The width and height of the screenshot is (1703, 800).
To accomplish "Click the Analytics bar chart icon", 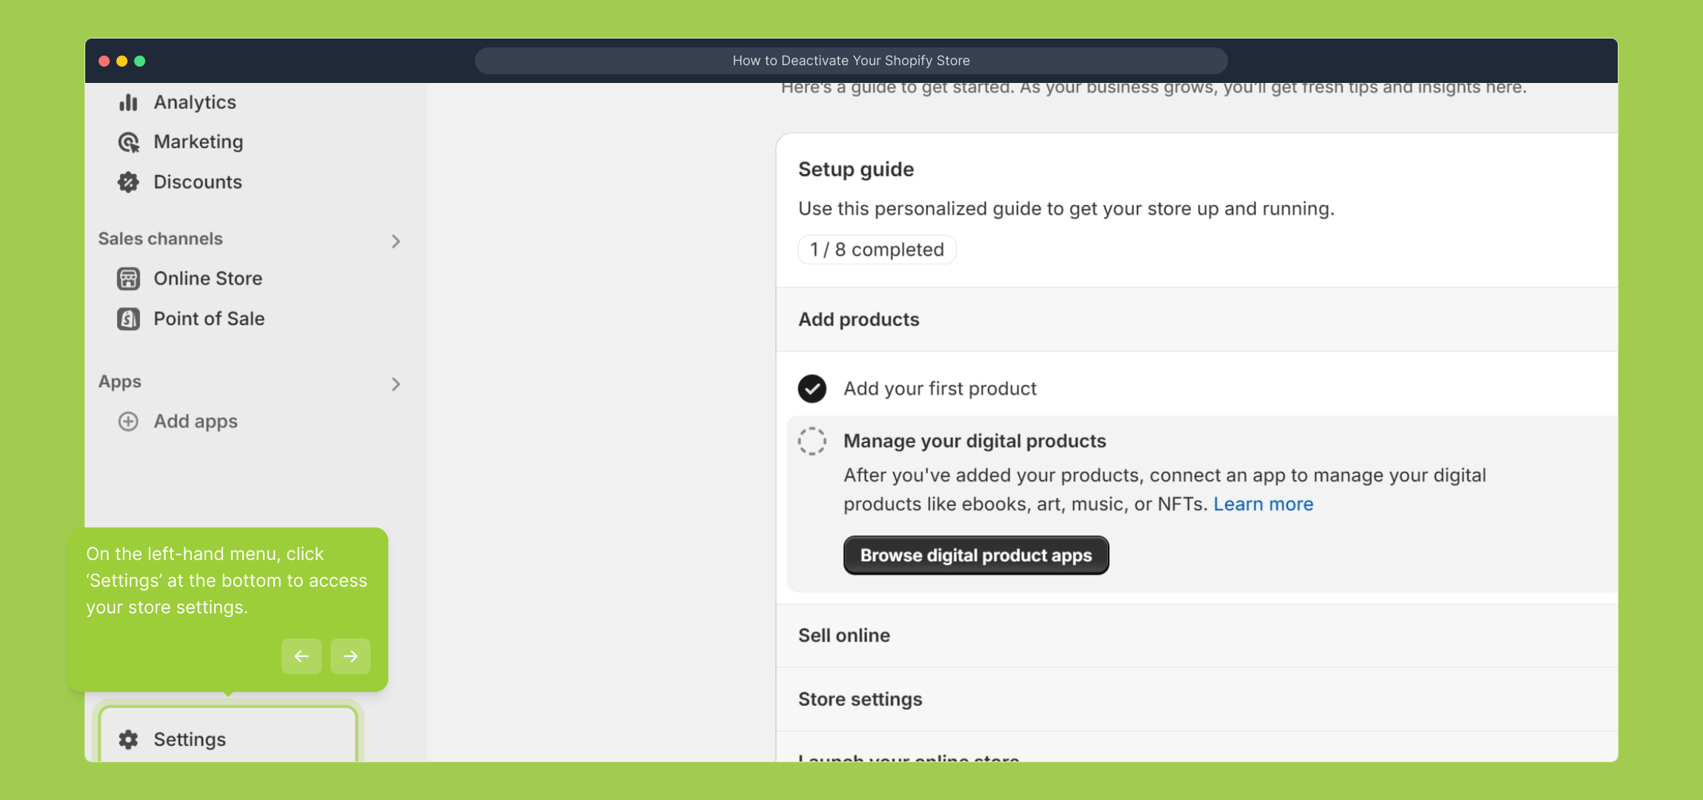I will pos(128,102).
